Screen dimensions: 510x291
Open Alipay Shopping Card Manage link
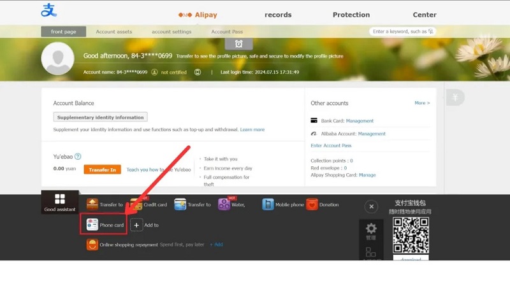click(x=367, y=175)
